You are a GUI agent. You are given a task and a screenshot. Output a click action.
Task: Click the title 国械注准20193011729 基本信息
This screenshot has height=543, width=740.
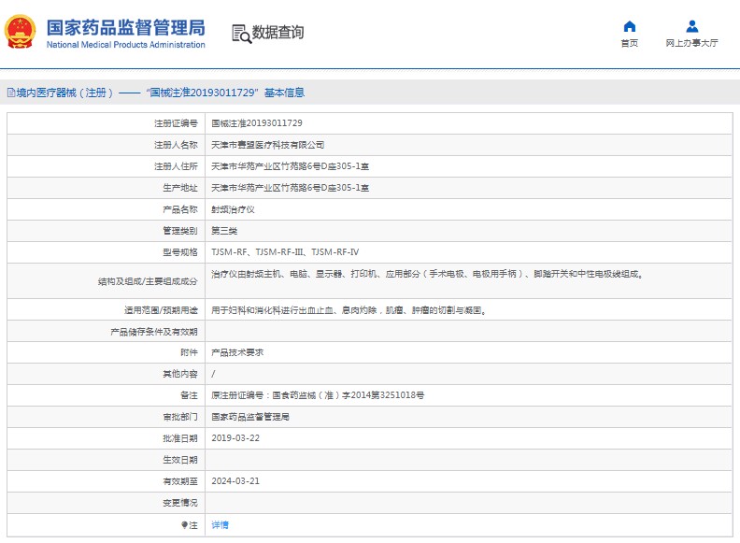225,93
